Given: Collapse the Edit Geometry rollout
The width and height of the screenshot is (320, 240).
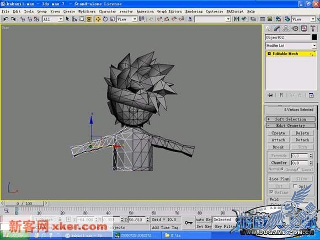Looking at the screenshot, I should 291,125.
